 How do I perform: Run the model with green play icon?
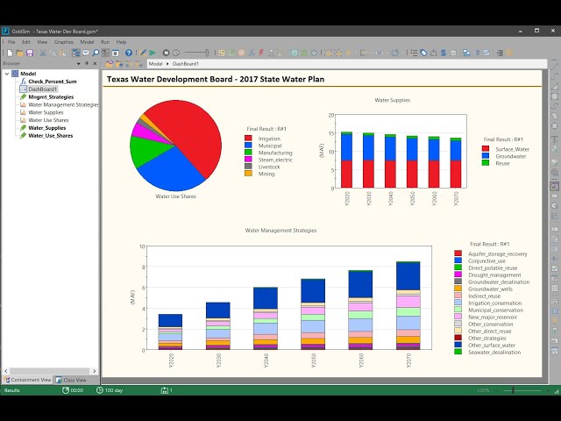(x=153, y=53)
